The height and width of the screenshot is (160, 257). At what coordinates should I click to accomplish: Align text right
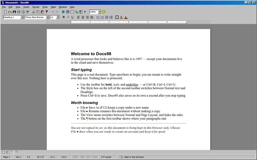tap(87, 17)
